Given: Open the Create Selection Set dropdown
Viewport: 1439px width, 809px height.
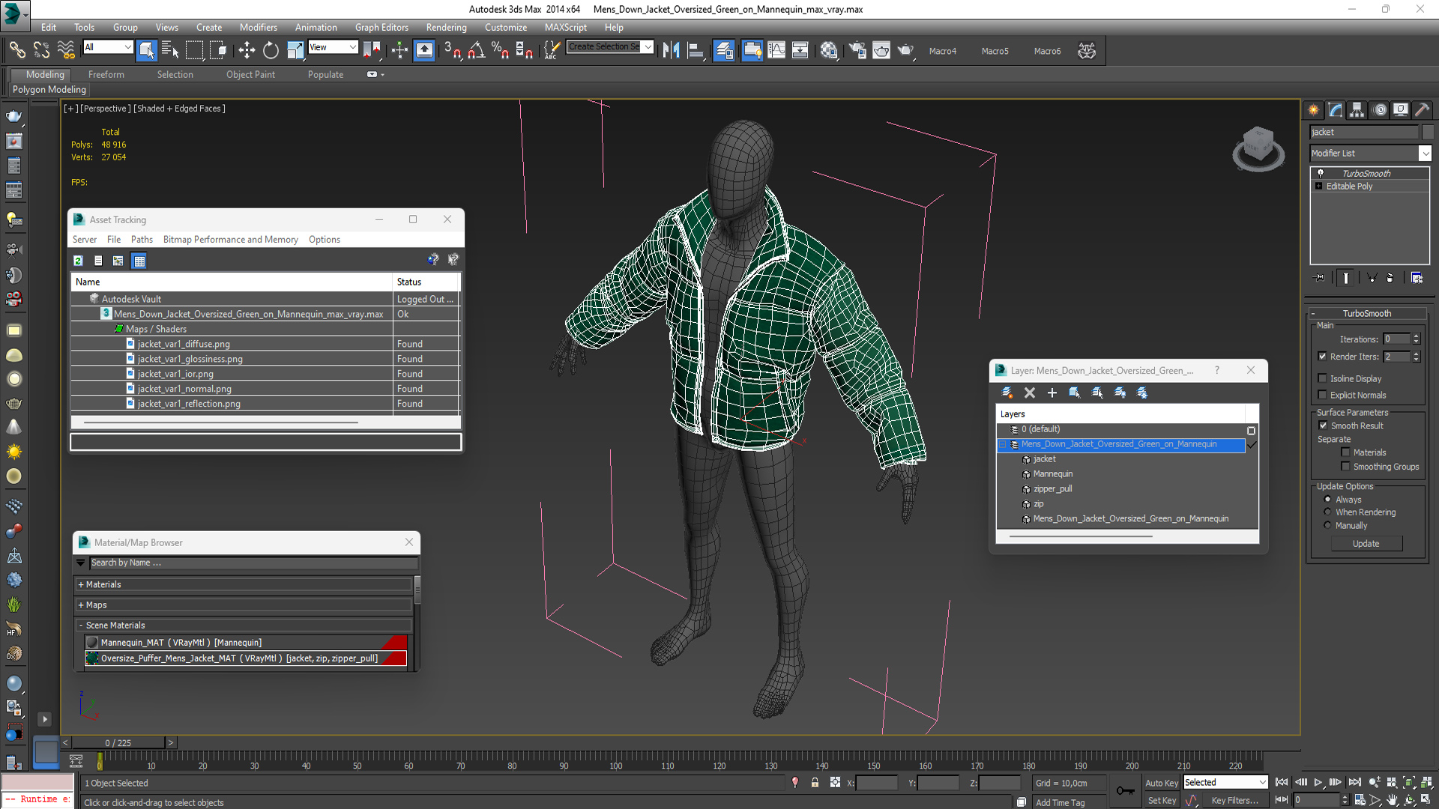Looking at the screenshot, I should 609,46.
